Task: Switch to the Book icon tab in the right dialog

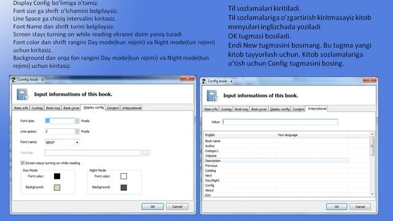Action: coord(241,109)
